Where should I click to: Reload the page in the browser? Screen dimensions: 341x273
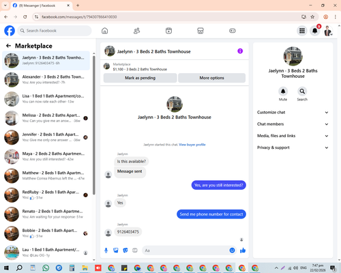point(25,17)
